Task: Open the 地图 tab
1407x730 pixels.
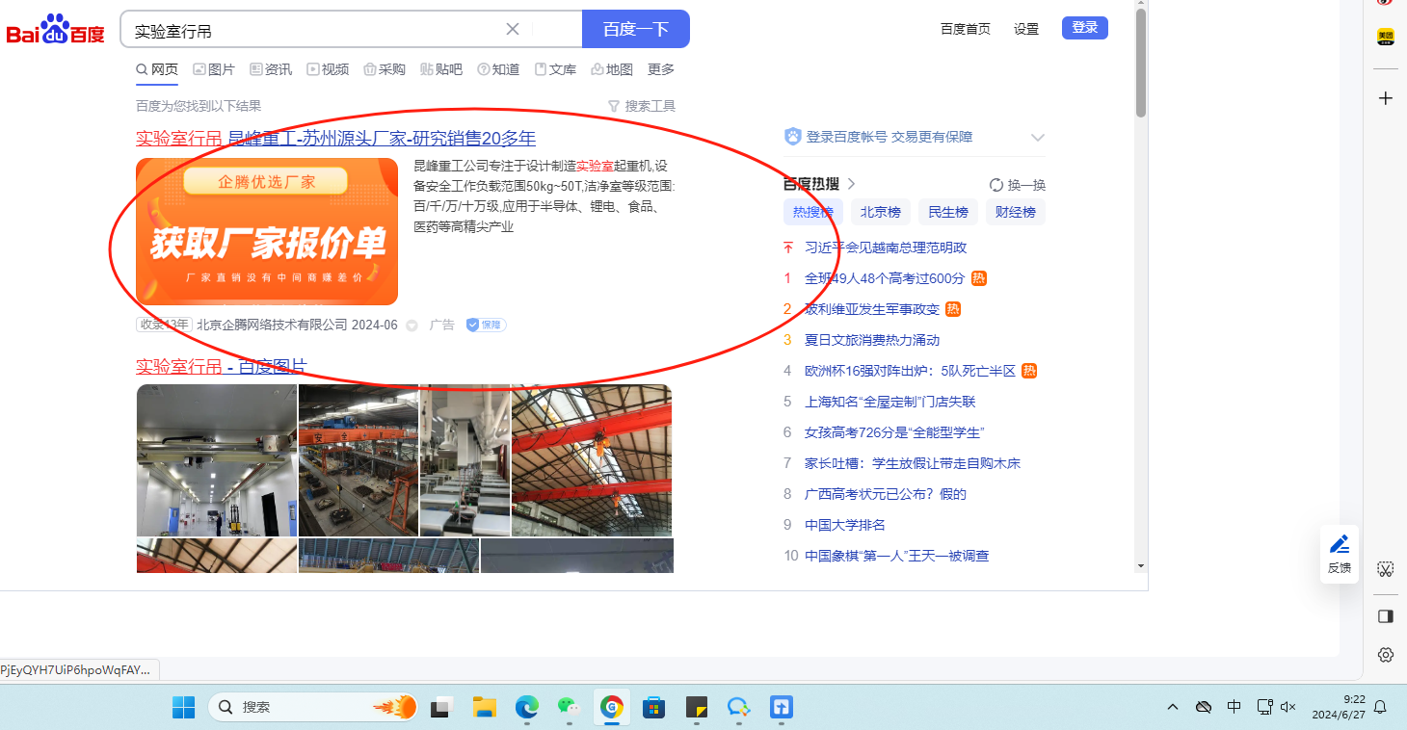Action: (612, 69)
